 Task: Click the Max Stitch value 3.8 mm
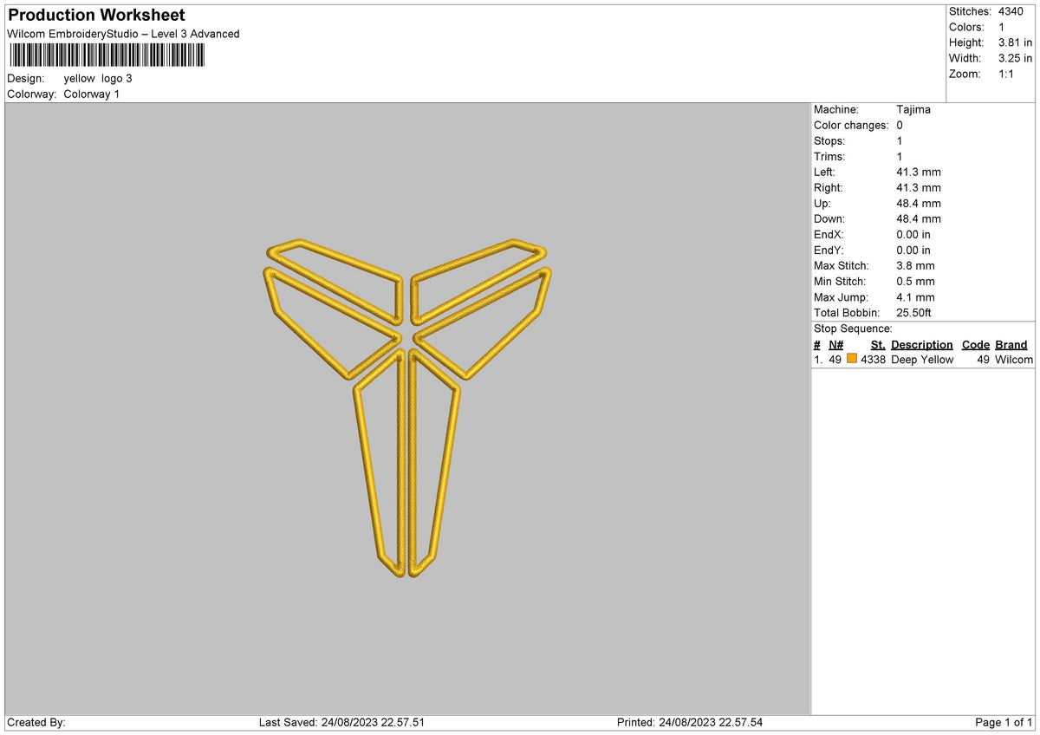(x=915, y=266)
